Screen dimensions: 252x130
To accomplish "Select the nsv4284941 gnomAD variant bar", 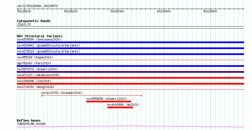I will (x=130, y=48).
